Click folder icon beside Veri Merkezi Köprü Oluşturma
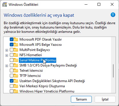 point(16,86)
